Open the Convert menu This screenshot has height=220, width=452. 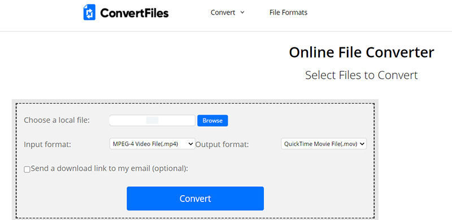coord(228,12)
